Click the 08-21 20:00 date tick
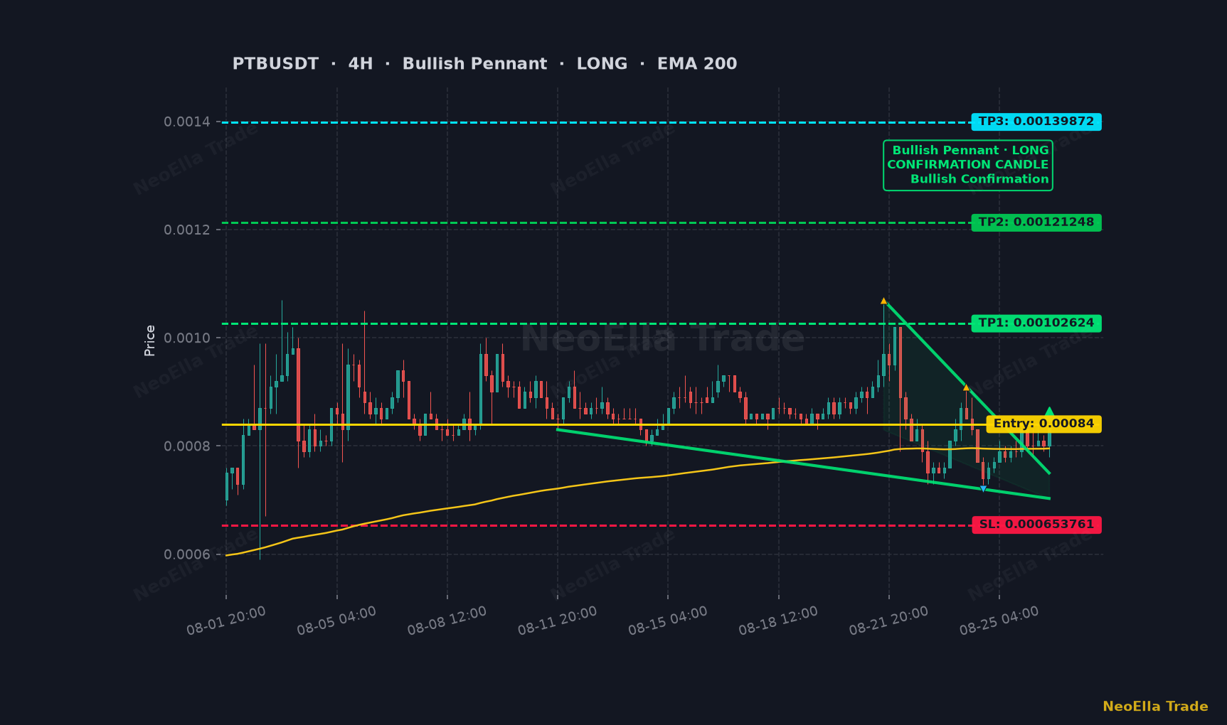The height and width of the screenshot is (725, 1227). point(888,621)
